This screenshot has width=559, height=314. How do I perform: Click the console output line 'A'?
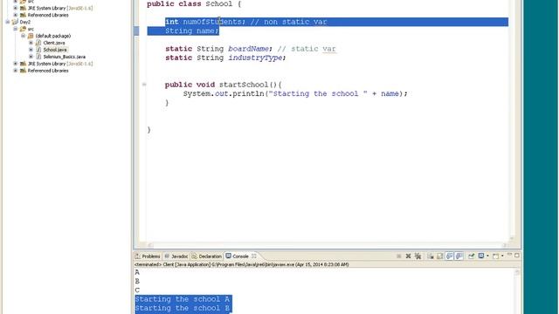click(137, 272)
